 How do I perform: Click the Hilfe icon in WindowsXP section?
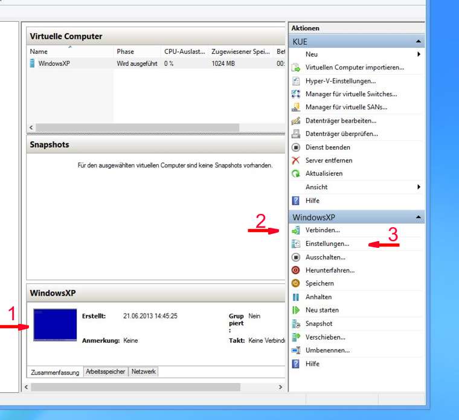tap(296, 364)
